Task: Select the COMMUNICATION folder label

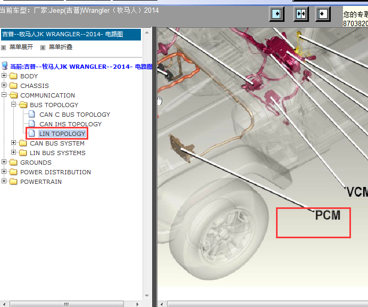Action: 48,95
